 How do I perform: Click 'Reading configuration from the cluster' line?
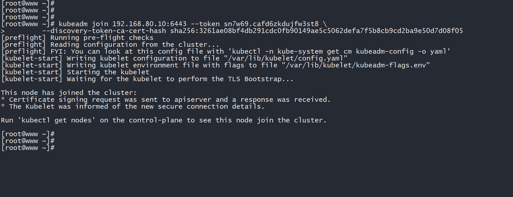[x=135, y=45]
